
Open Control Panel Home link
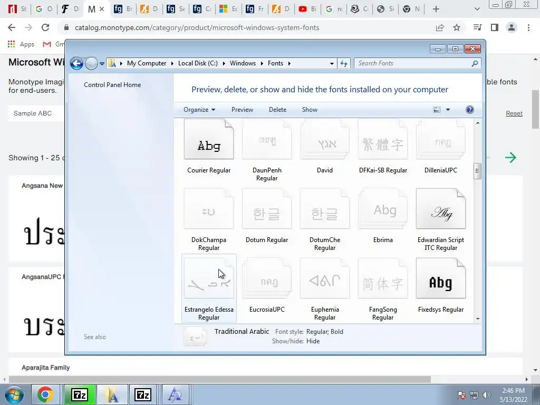pos(112,85)
